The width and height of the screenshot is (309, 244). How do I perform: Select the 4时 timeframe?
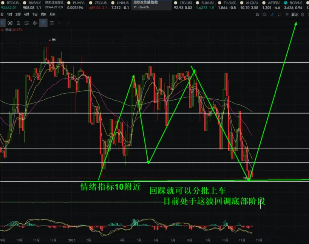point(27,14)
